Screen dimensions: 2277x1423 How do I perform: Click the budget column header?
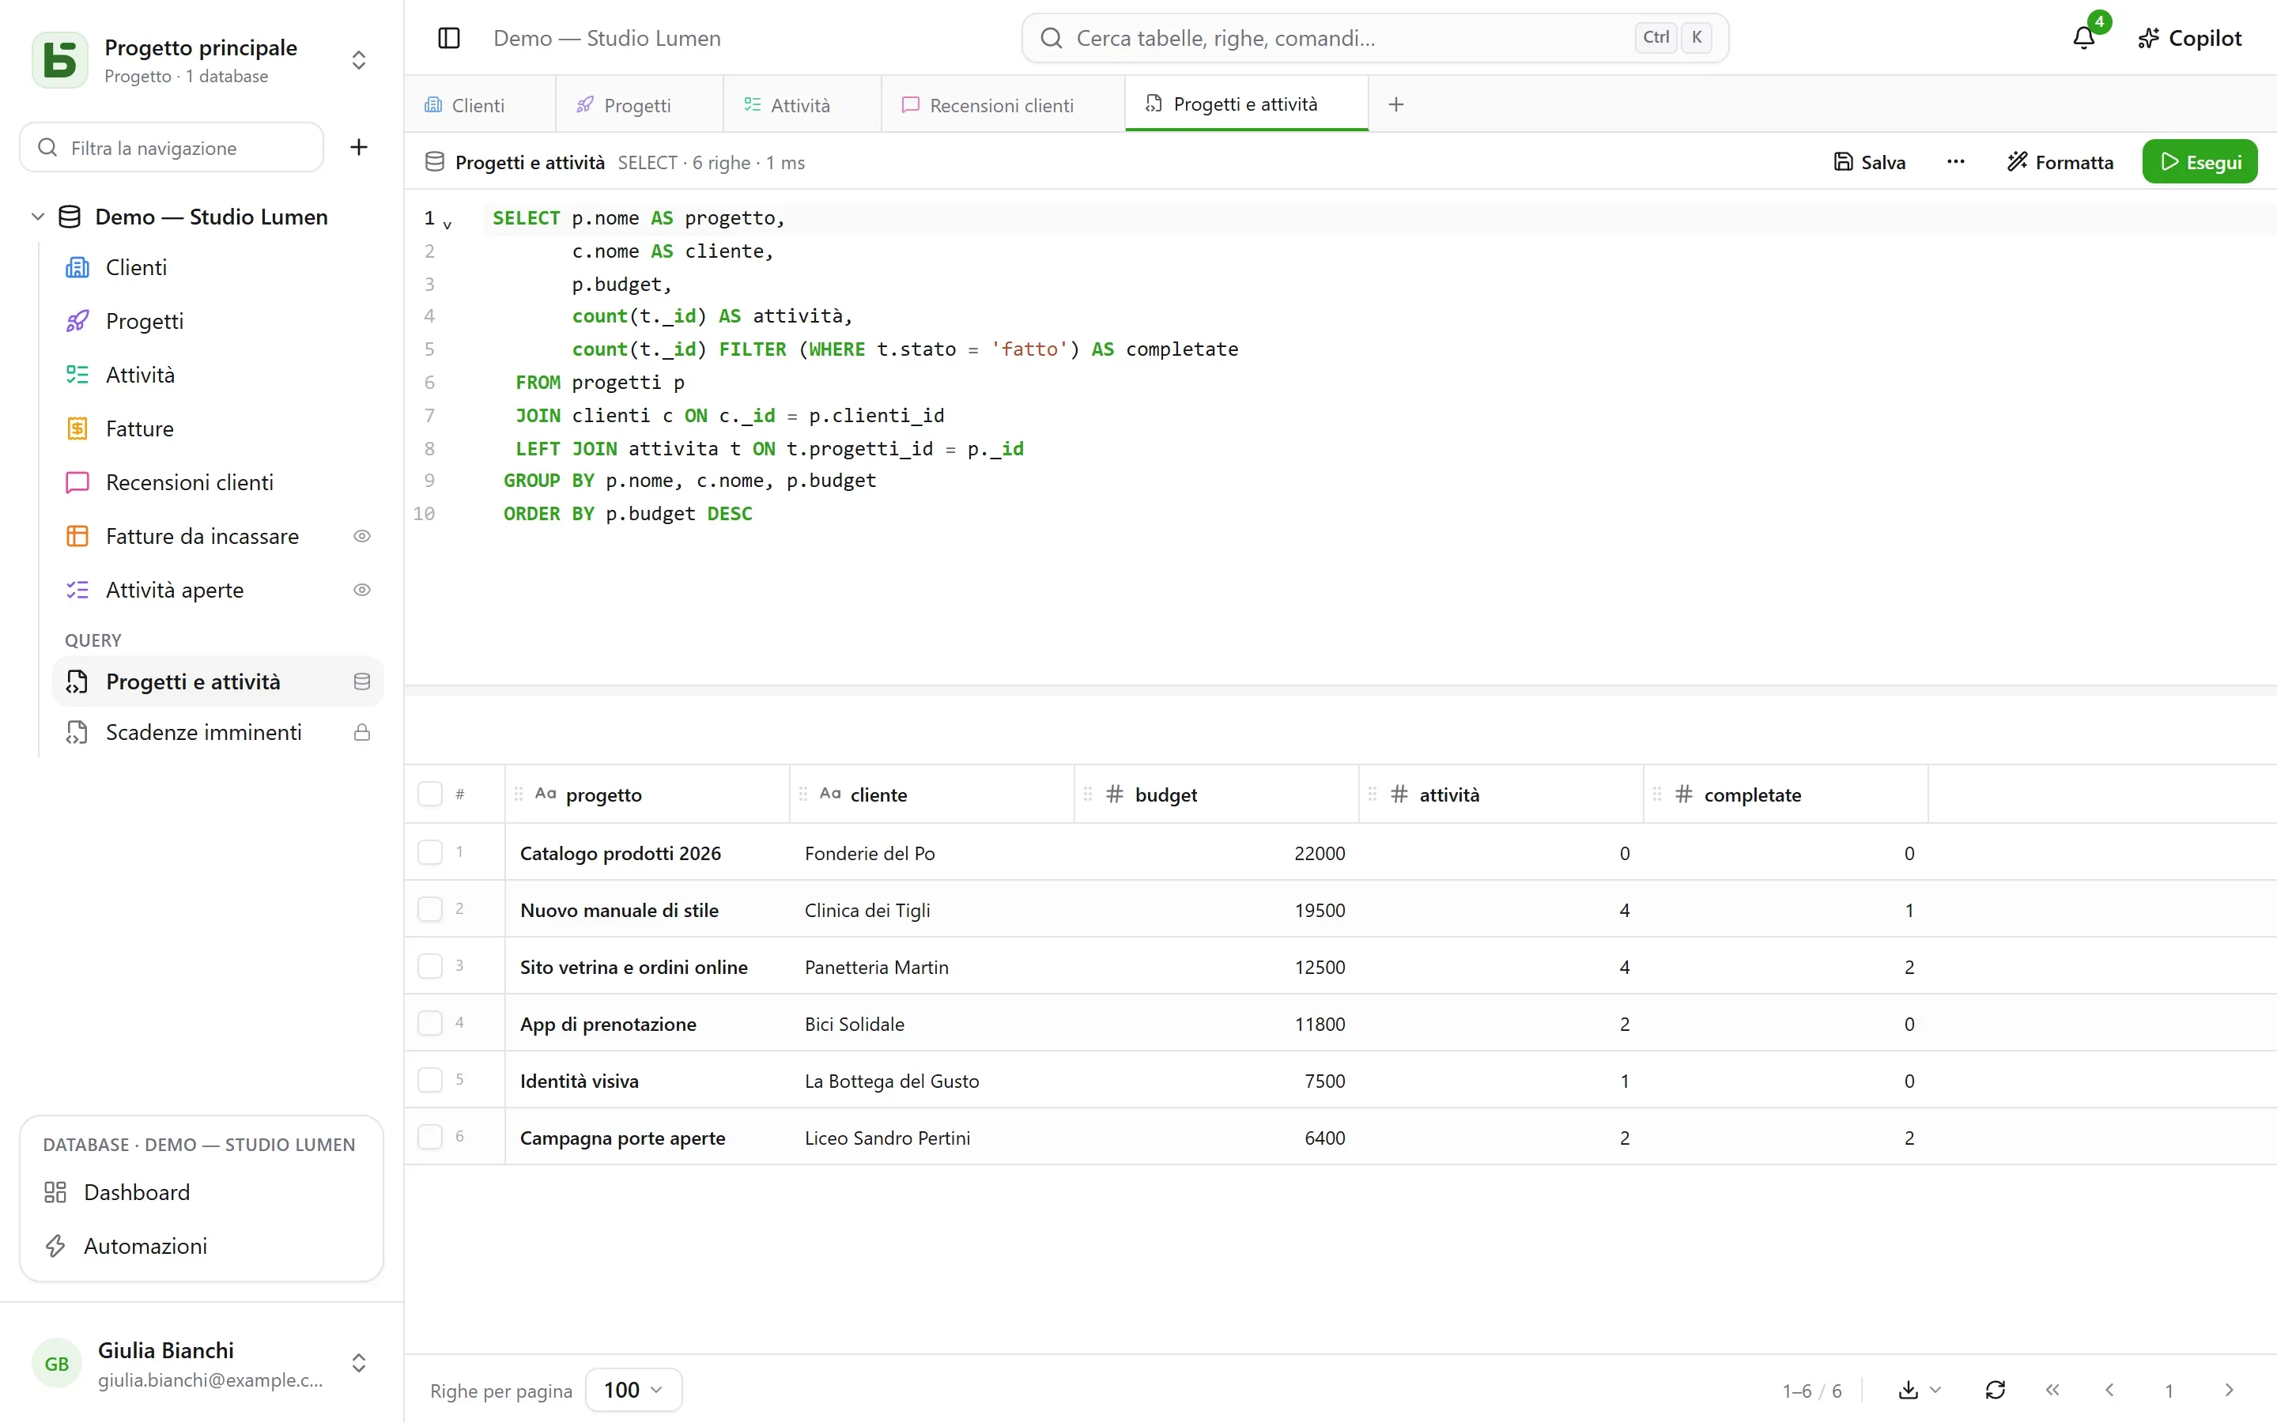tap(1216, 794)
